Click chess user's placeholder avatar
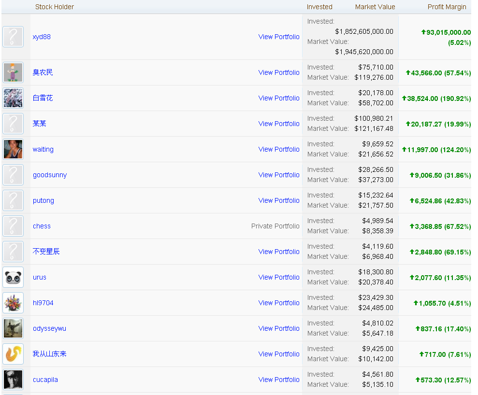This screenshot has height=395, width=478. [13, 226]
